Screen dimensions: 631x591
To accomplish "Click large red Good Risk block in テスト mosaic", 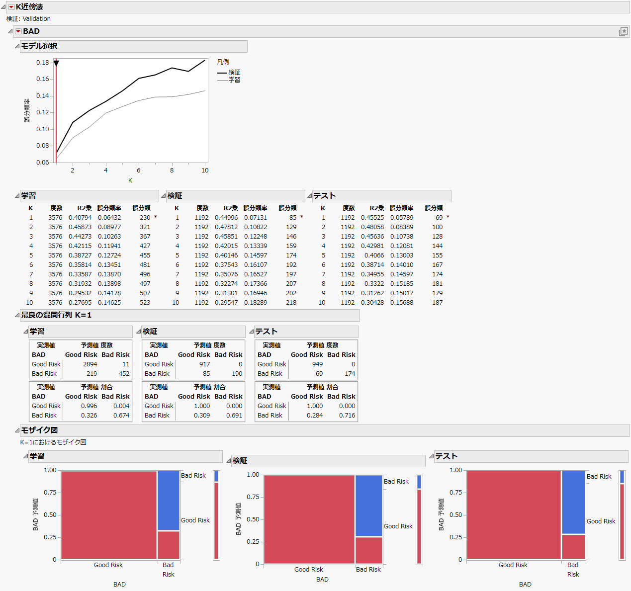I will (514, 515).
